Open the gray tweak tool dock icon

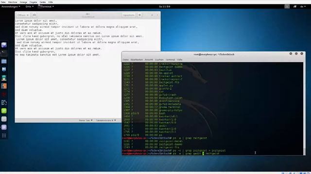(4, 119)
